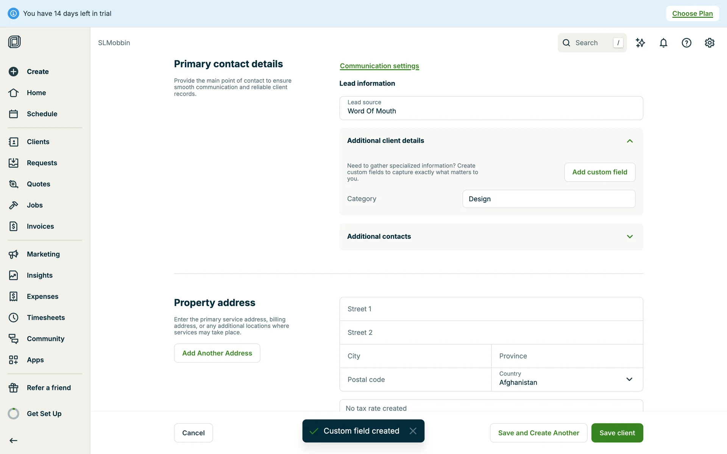Click the Create plus icon
This screenshot has height=454, width=727.
pyautogui.click(x=14, y=72)
